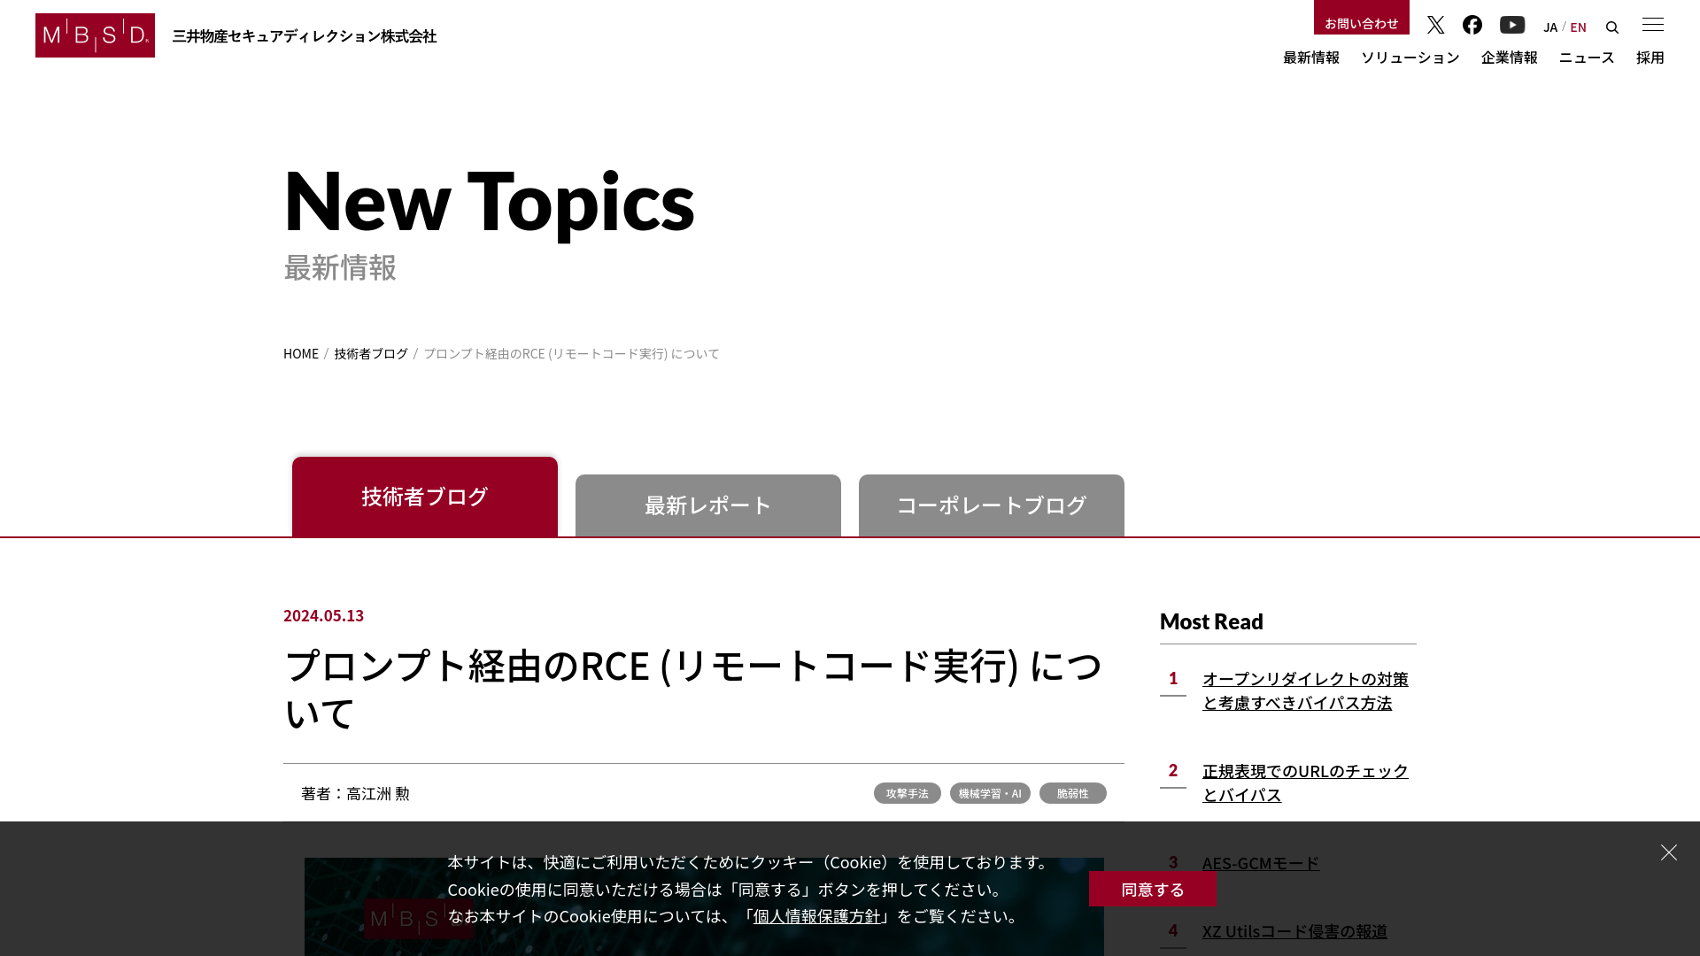Click 同意する cookie consent button
This screenshot has height=956, width=1700.
[1153, 889]
